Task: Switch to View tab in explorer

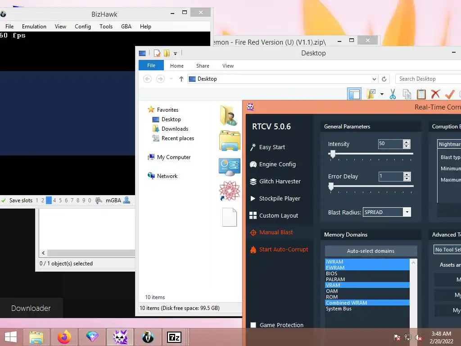Action: [228, 66]
